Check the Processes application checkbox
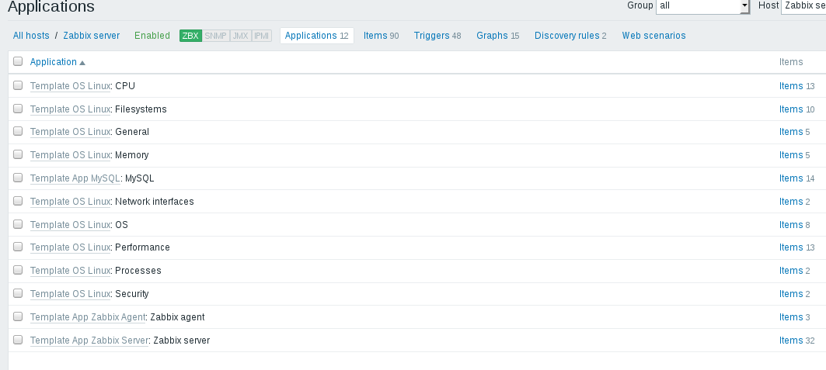Viewport: 826px width, 370px height. (x=18, y=270)
